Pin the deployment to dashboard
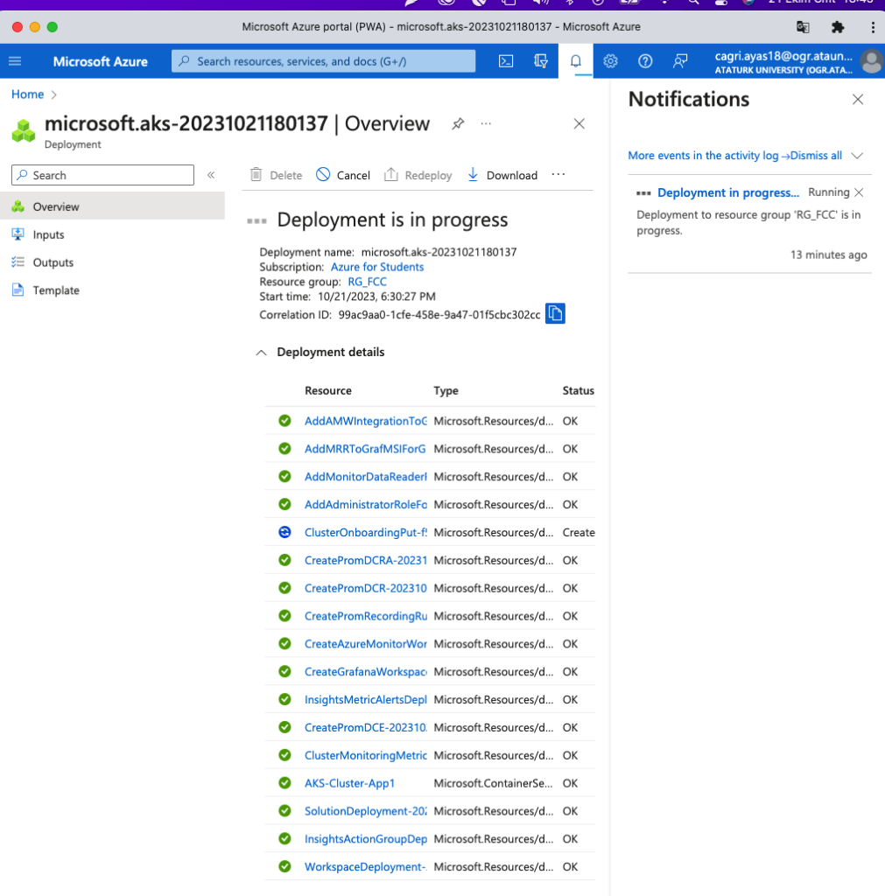Viewport: 885px width, 896px height. tap(458, 124)
